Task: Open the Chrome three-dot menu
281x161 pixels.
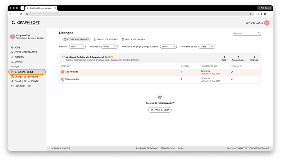Action: tap(270, 14)
